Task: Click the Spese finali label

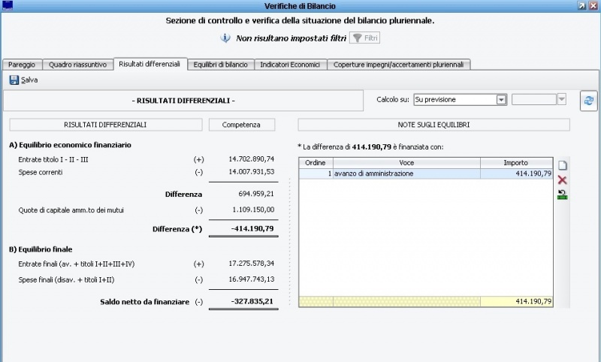Action: (66, 280)
